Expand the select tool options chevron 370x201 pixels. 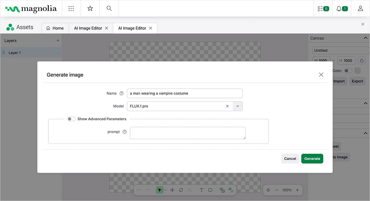point(166,190)
